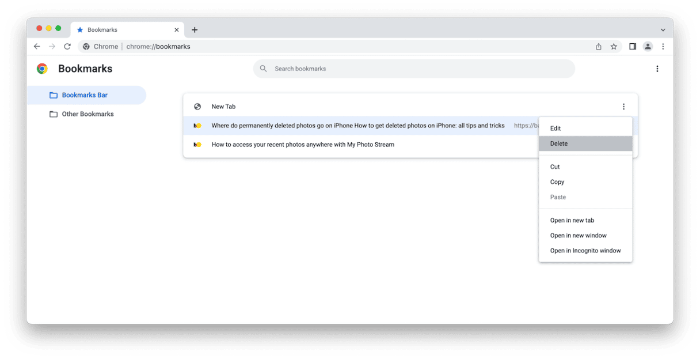Screen dimensions: 700x359
Task: Click the Search bookmarks field
Action: 414,69
